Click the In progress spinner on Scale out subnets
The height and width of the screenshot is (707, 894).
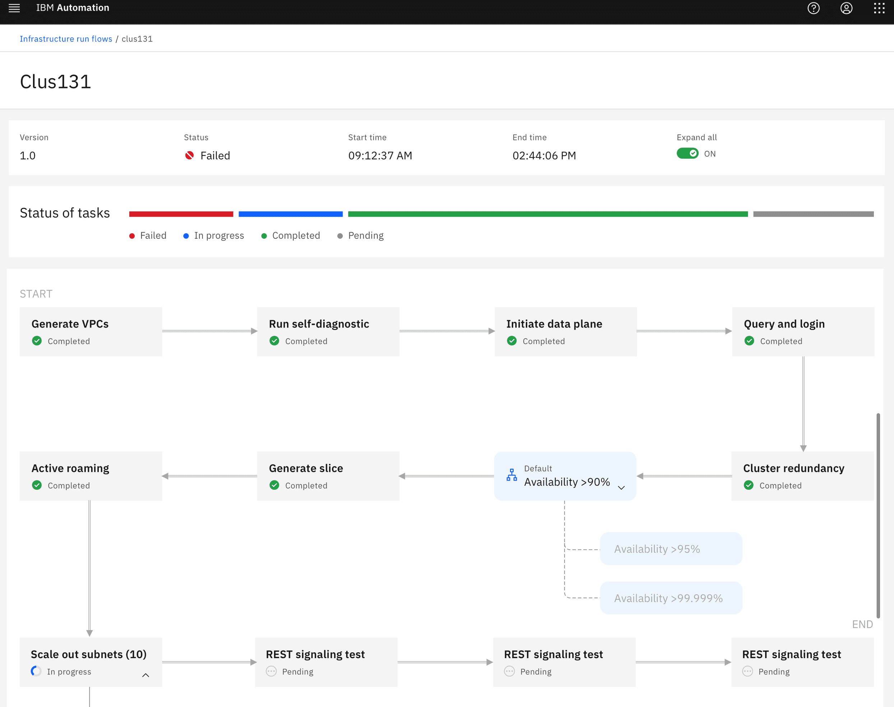[36, 671]
